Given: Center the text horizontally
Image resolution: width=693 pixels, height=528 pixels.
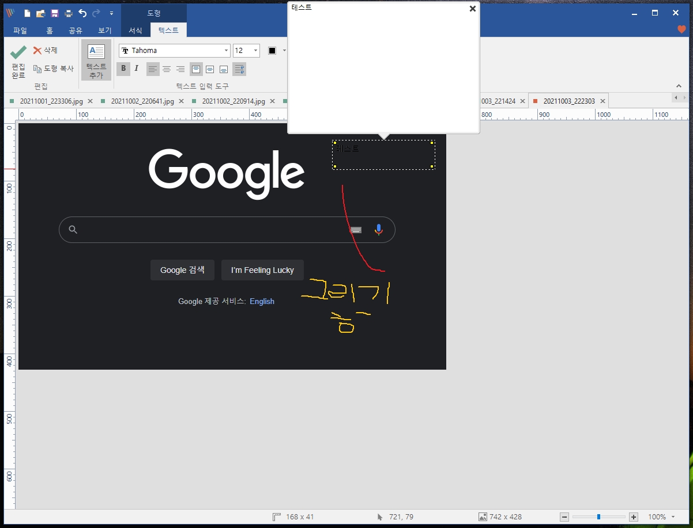Looking at the screenshot, I should 167,69.
